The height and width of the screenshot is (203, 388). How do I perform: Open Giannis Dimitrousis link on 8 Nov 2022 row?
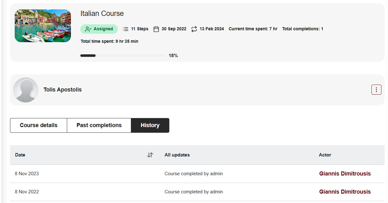pos(345,192)
